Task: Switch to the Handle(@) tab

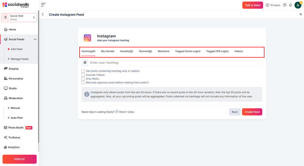Action: pos(126,51)
